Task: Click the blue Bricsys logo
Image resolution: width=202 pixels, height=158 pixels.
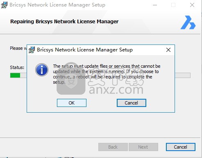Action: click(x=188, y=22)
